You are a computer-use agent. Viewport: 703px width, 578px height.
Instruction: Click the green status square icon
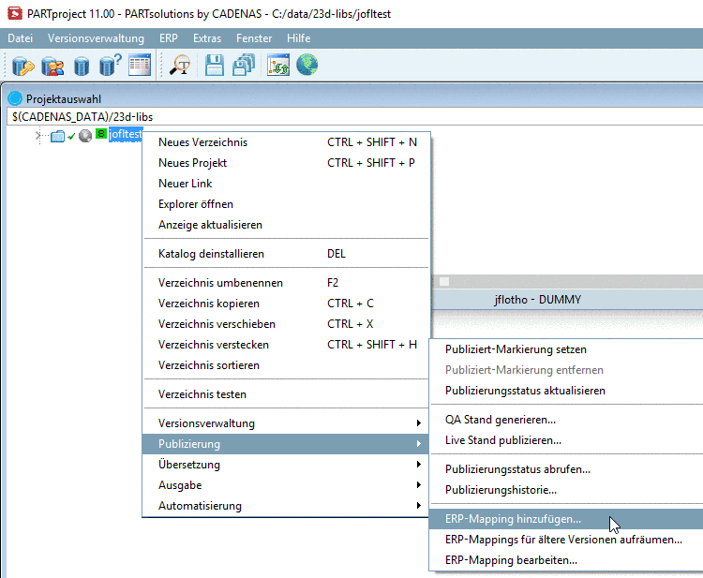pyautogui.click(x=101, y=134)
